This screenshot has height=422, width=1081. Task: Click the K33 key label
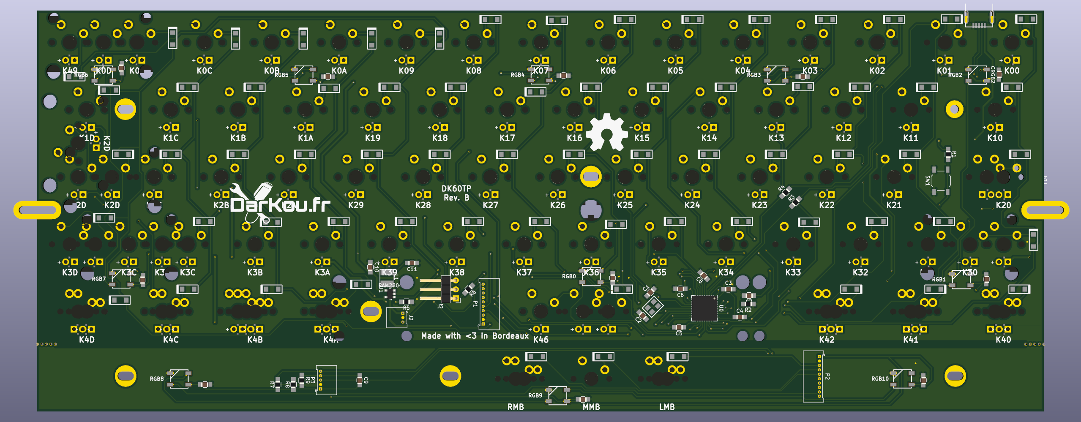[793, 272]
